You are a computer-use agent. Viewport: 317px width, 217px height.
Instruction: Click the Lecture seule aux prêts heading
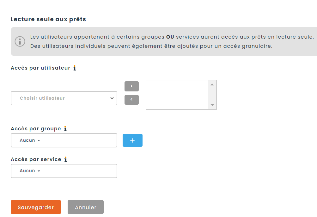point(48,19)
